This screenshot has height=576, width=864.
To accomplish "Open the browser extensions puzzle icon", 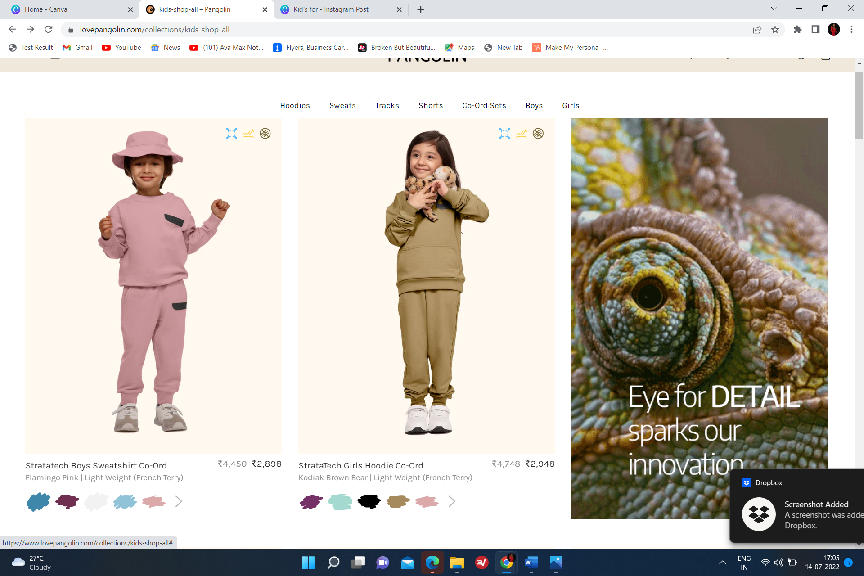I will point(797,30).
